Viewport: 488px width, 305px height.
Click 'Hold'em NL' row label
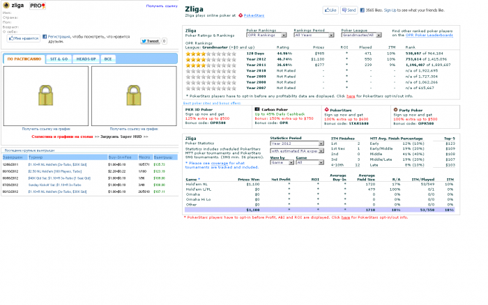click(x=197, y=185)
